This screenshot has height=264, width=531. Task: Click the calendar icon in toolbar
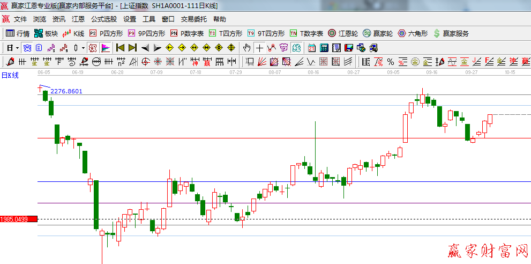pyautogui.click(x=312, y=48)
